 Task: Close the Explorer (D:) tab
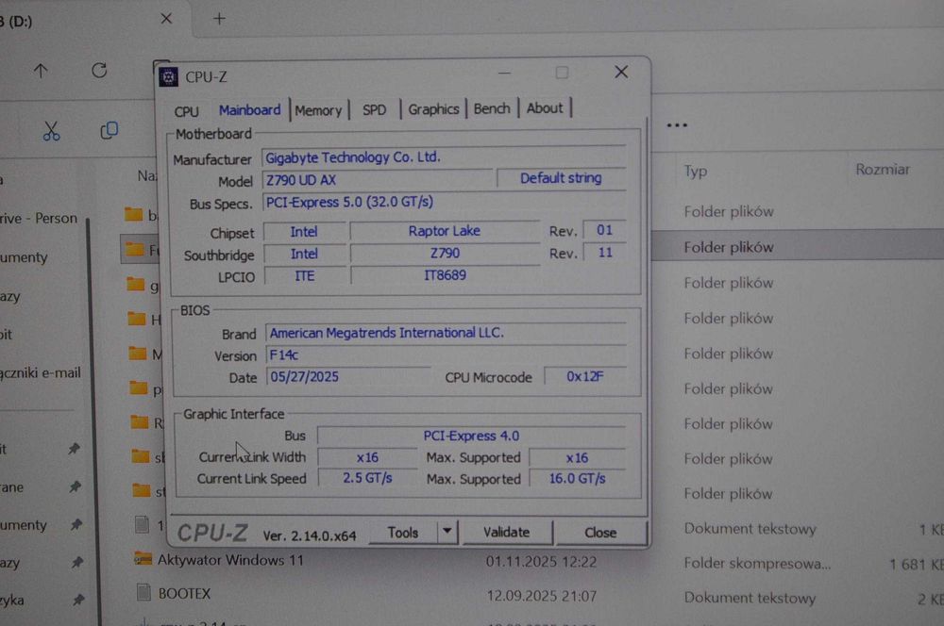(x=166, y=19)
